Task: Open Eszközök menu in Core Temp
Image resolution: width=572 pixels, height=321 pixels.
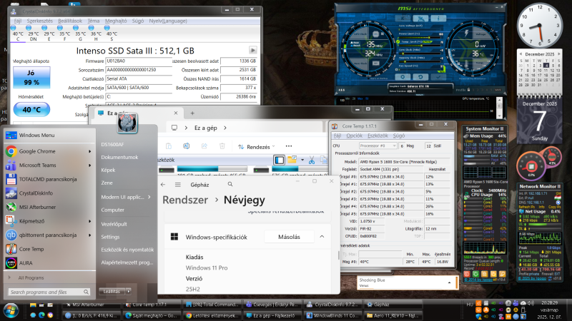Action: click(x=378, y=136)
